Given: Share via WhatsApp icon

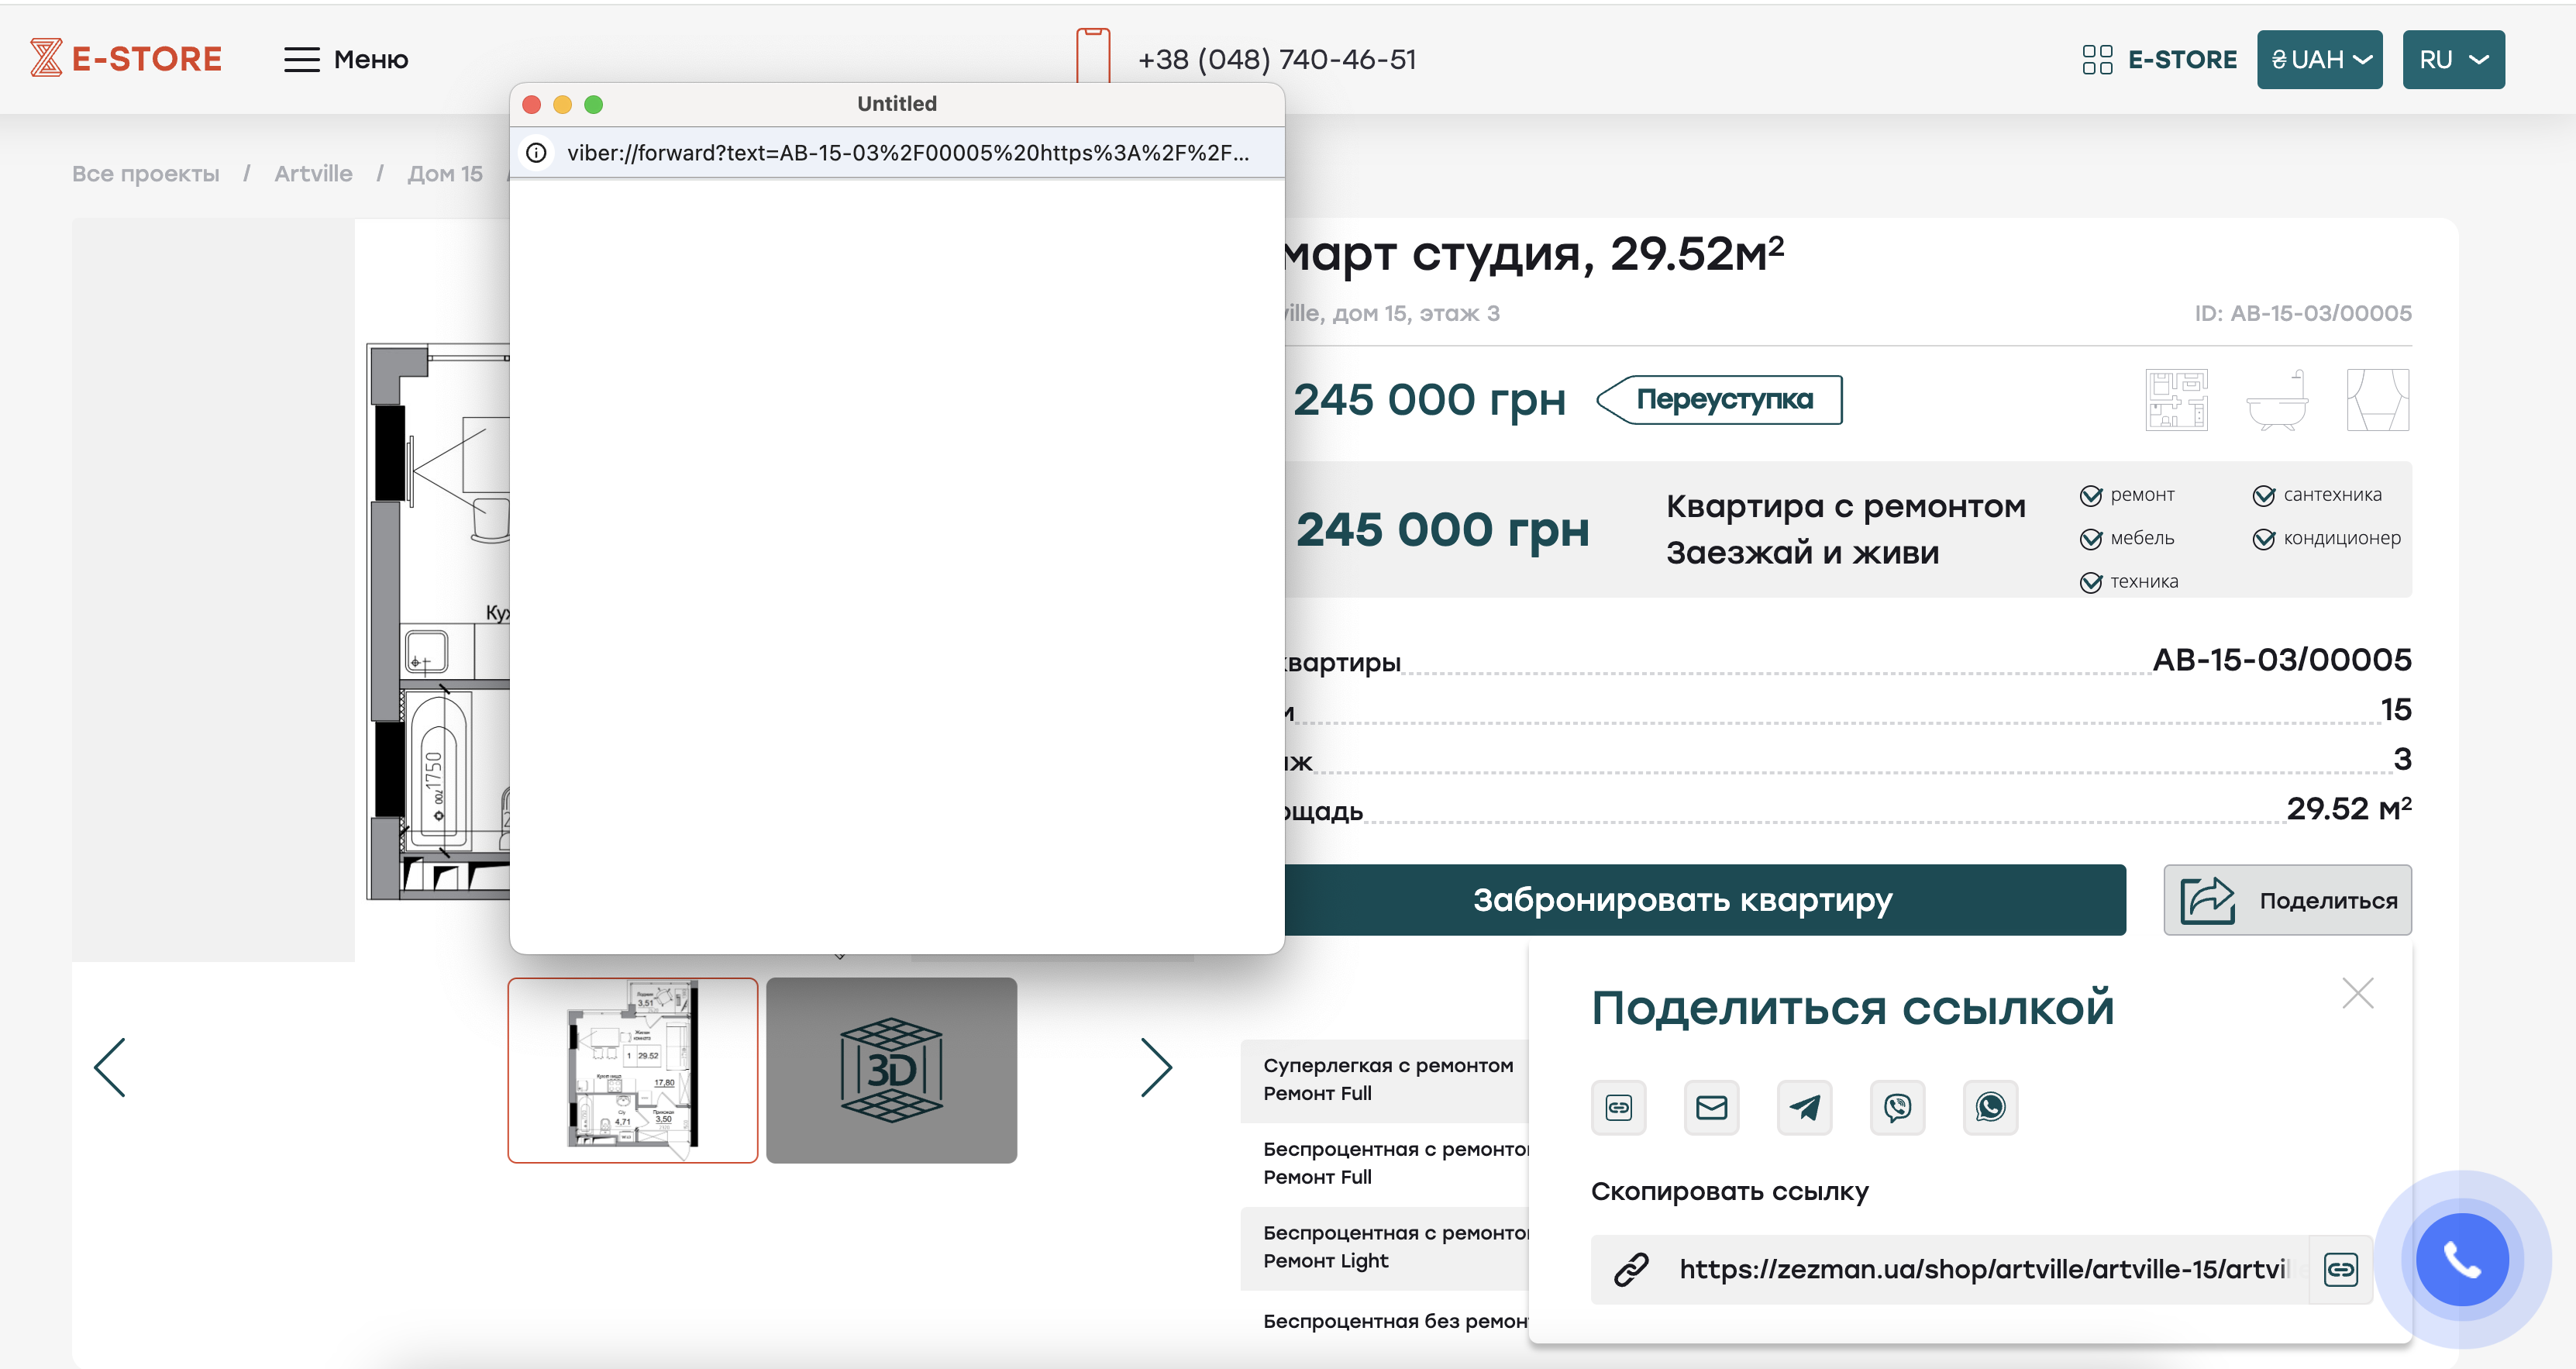Looking at the screenshot, I should tap(1990, 1107).
